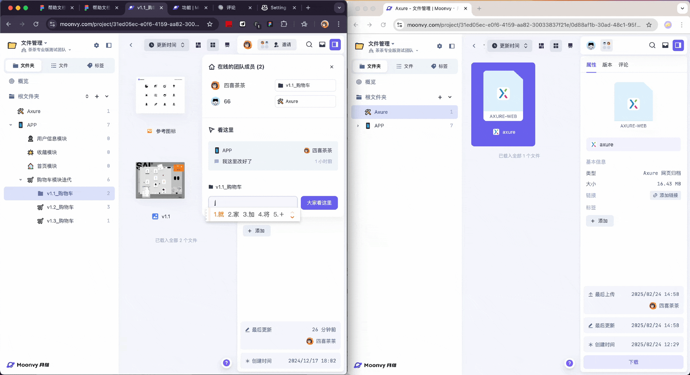Expand APP folder in right window tree
Viewport: 690px width, 375px height.
[358, 126]
